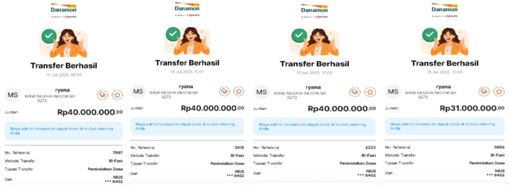Tap the star favorite icon on the 10:03 receipt
Screen dimensions: 509x186
click(499, 91)
